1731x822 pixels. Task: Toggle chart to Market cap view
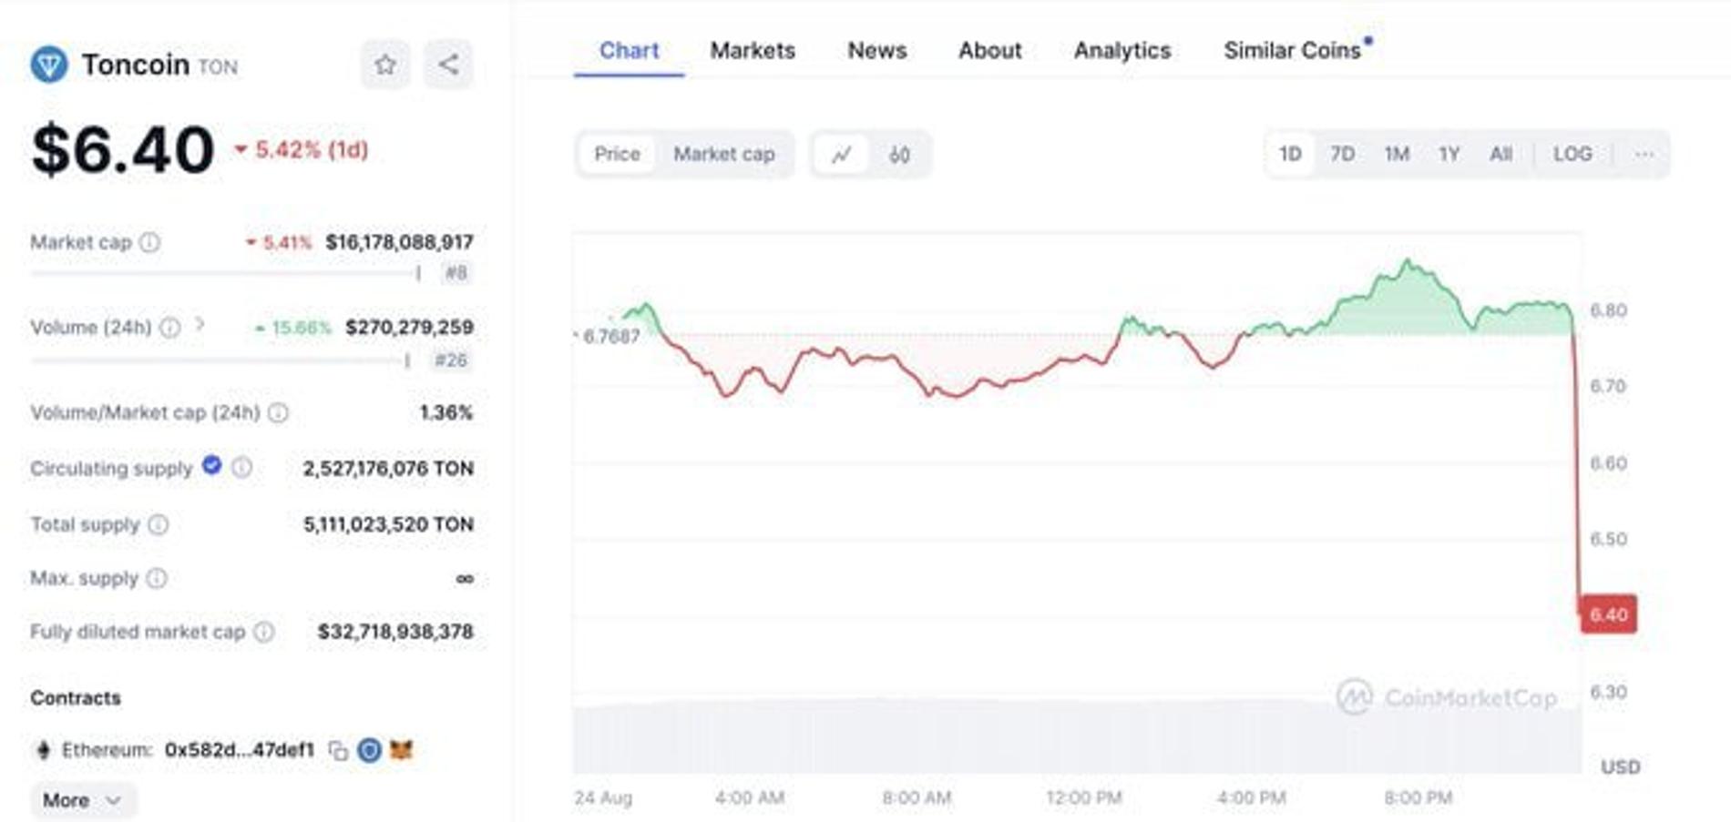coord(723,155)
